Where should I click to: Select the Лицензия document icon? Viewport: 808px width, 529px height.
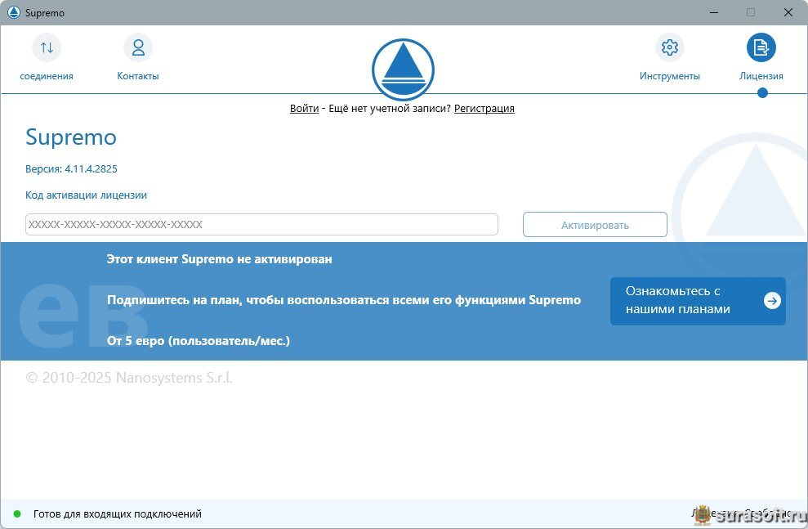click(761, 47)
